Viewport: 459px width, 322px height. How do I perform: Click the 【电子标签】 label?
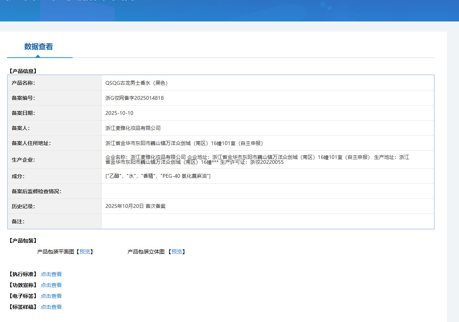tap(23, 296)
